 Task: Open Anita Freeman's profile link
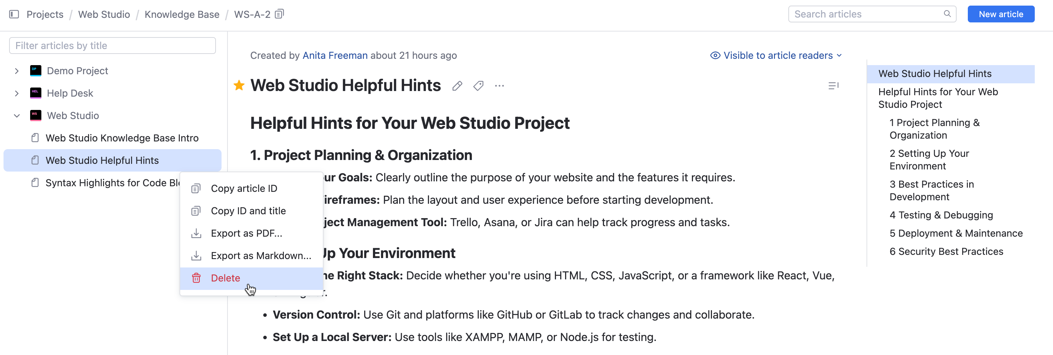coord(335,55)
